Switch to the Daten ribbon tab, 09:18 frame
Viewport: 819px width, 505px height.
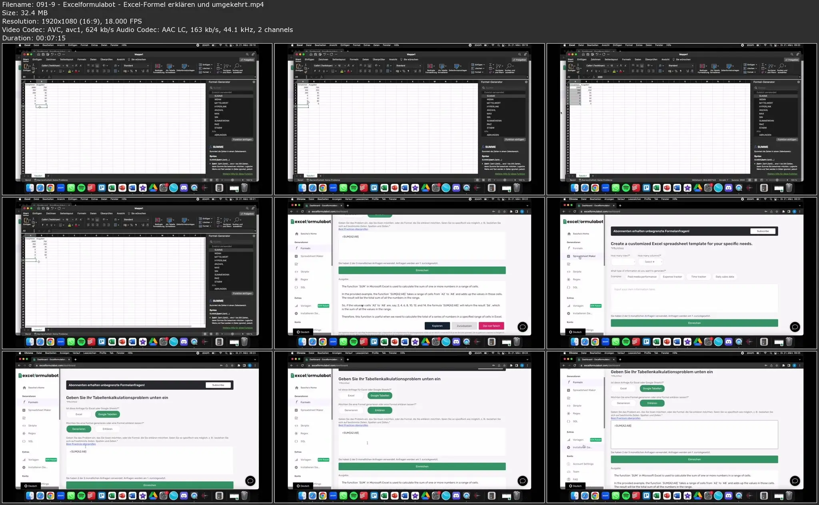click(93, 60)
